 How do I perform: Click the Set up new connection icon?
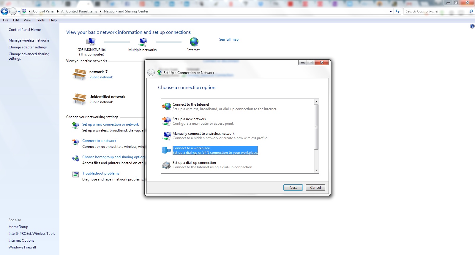coord(76,126)
